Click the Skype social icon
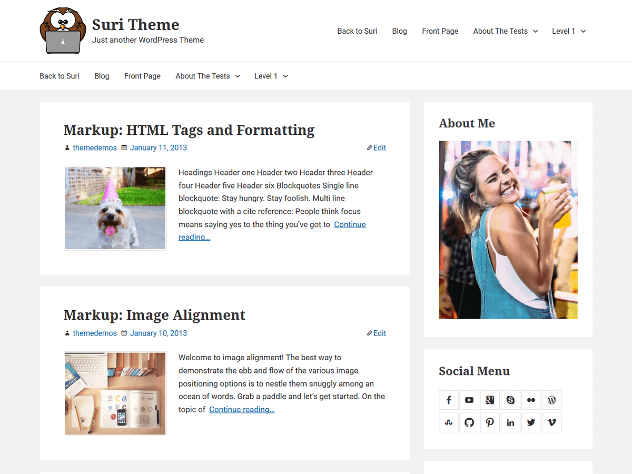The image size is (632, 474). [x=510, y=400]
